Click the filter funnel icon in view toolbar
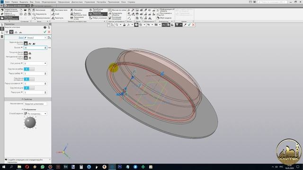The height and width of the screenshot is (170, 303). point(177,25)
